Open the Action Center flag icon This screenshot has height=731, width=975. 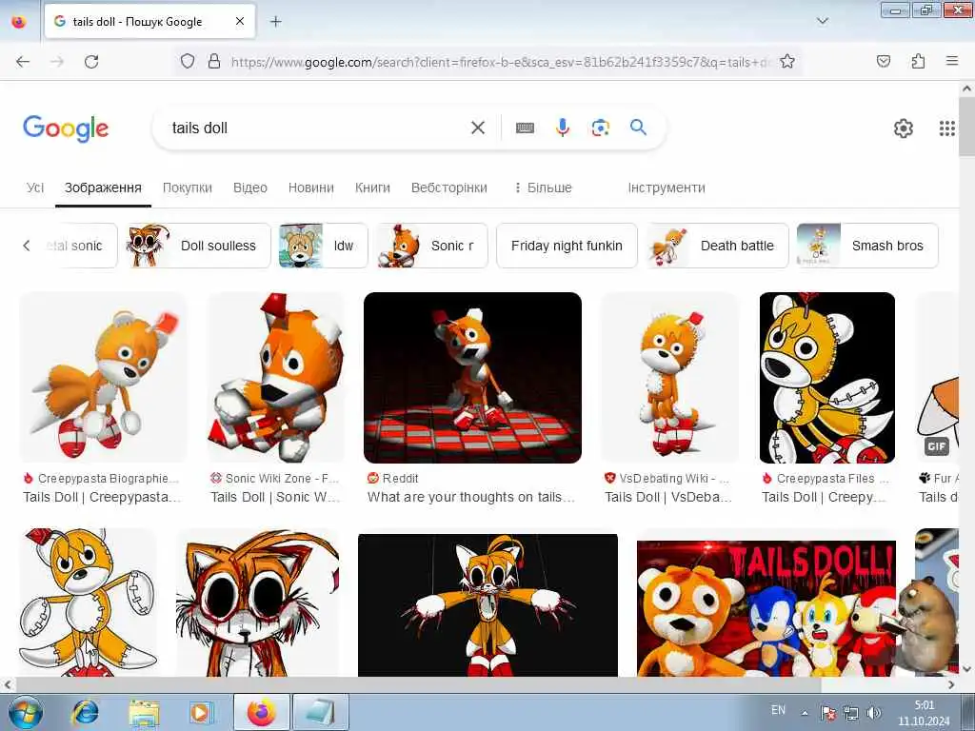pyautogui.click(x=827, y=712)
